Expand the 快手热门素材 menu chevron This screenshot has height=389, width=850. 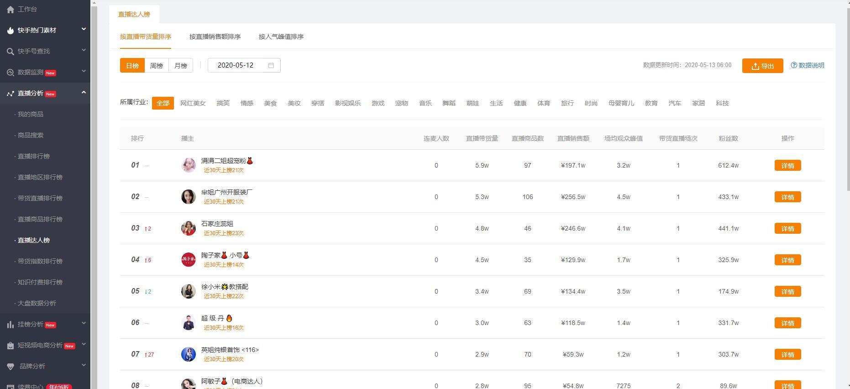pyautogui.click(x=84, y=29)
